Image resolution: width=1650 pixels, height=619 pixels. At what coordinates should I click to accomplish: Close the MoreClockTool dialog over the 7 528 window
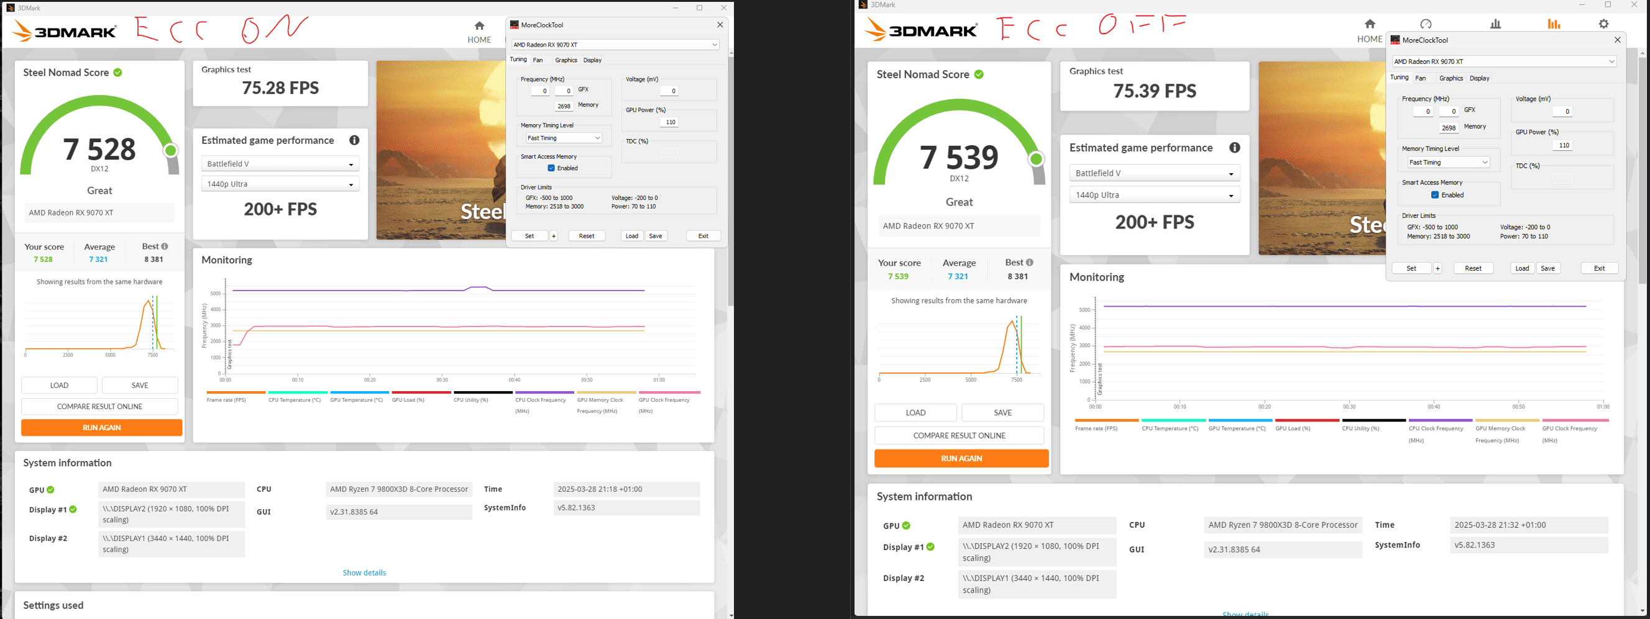click(720, 25)
